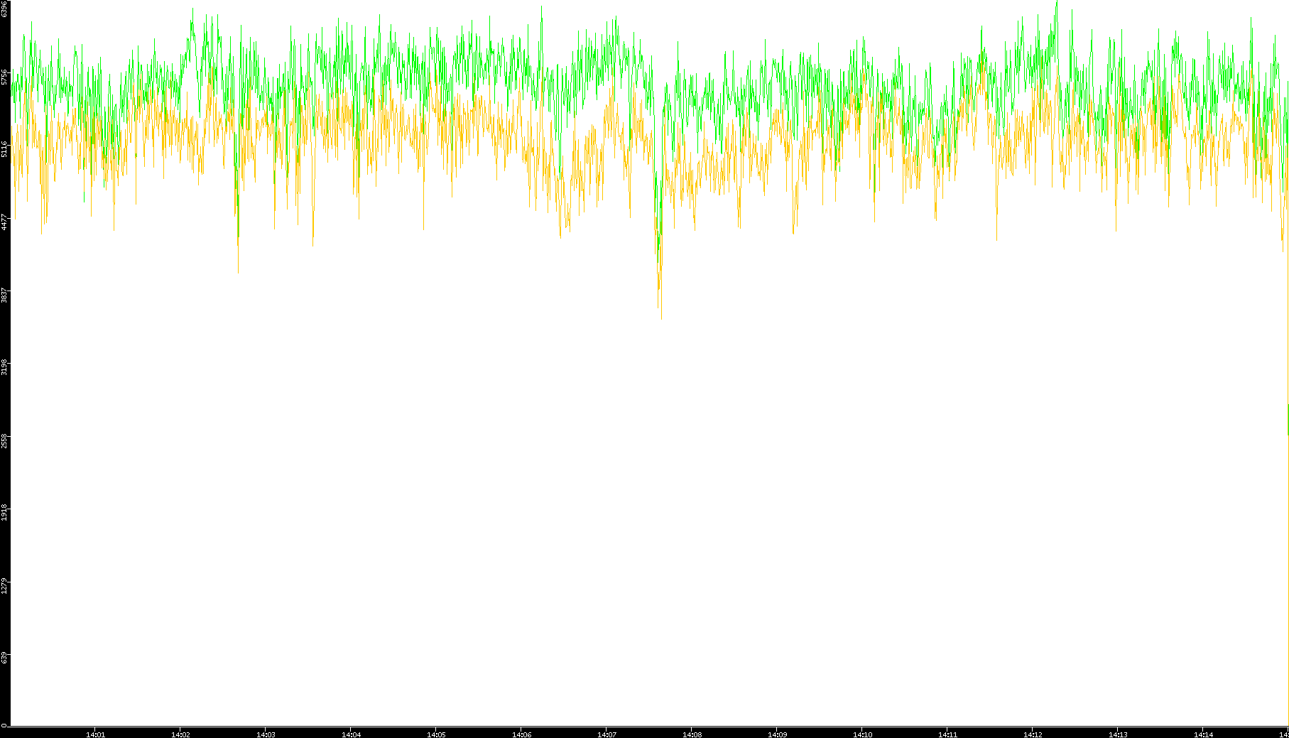The height and width of the screenshot is (738, 1289).
Task: Choose the 1918 label on the y-axis
Action: pos(4,513)
